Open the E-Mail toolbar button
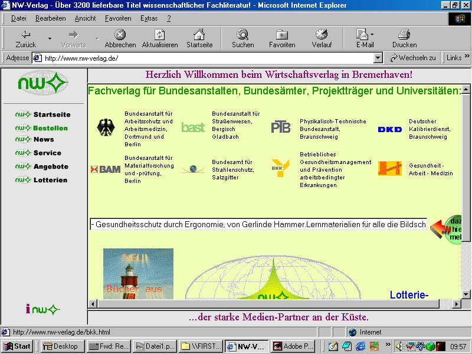Screen dimensions: 472x354 (x=365, y=38)
